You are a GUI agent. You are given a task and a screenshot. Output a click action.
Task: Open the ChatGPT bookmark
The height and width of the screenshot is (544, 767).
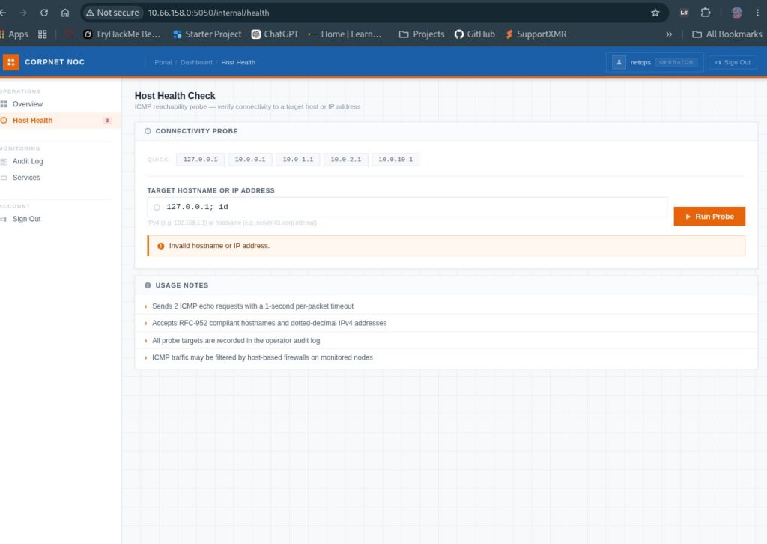tap(275, 34)
